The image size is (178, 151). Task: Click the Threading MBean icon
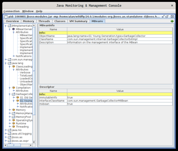coord(13,127)
